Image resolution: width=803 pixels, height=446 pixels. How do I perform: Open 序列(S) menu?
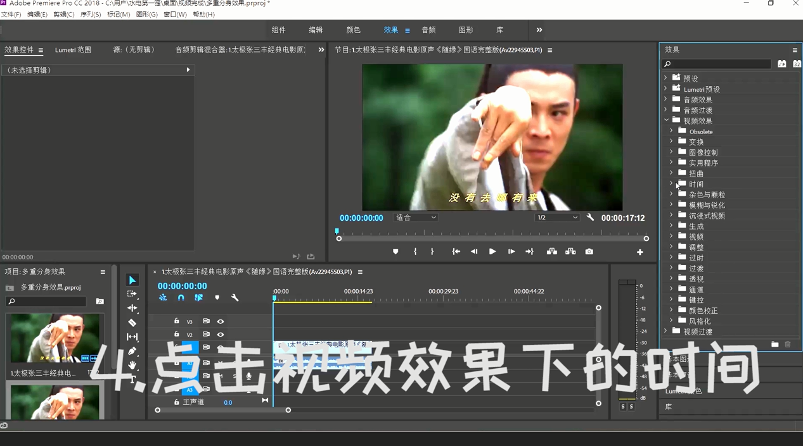(91, 14)
